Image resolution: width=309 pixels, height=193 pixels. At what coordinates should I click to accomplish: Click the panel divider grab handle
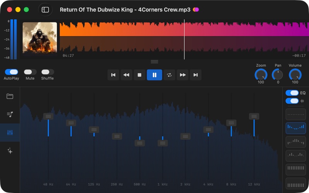pyautogui.click(x=154, y=62)
